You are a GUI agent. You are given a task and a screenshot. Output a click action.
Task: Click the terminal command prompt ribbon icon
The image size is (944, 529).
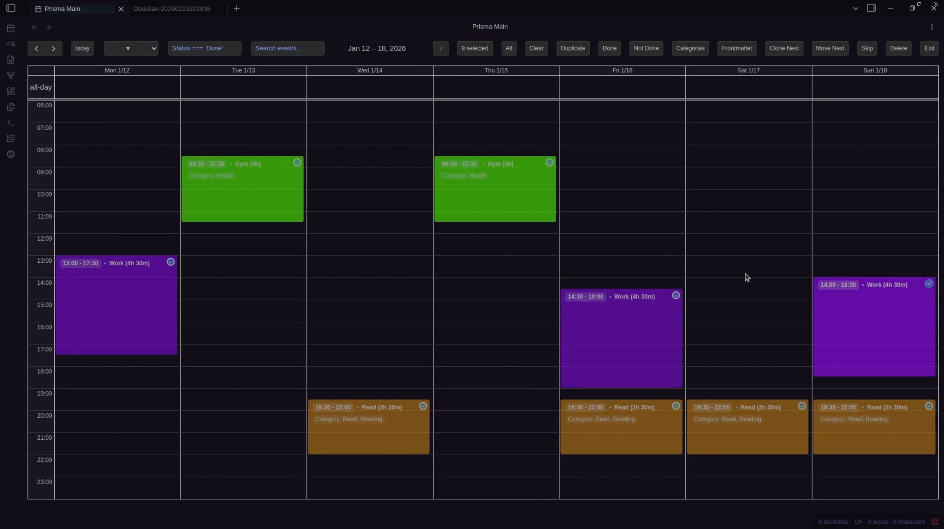click(x=11, y=122)
